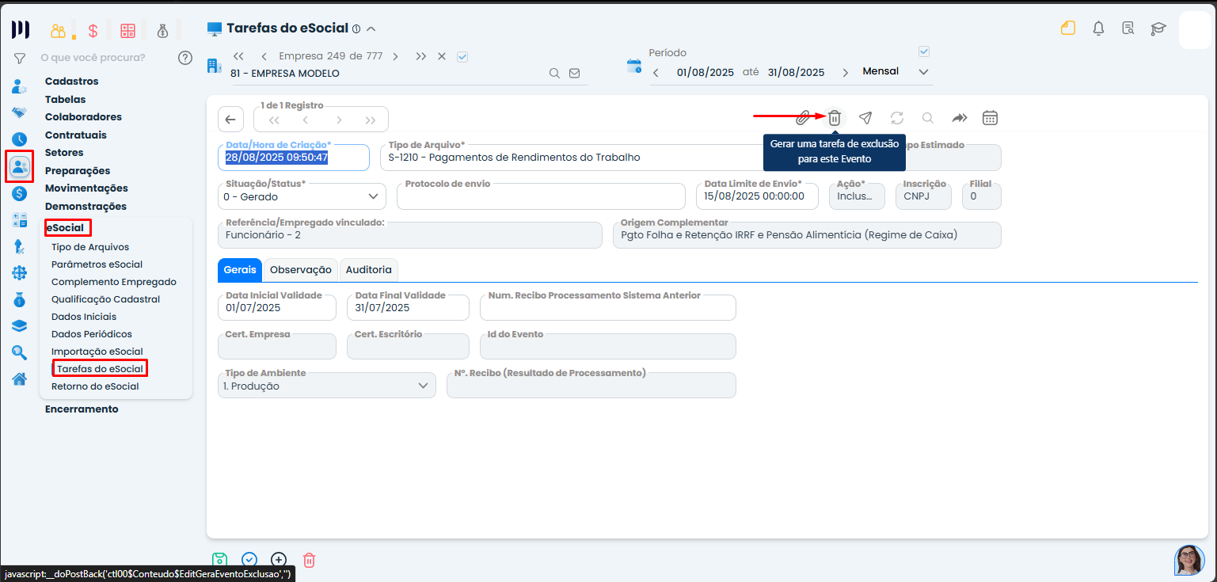
Task: Click the forward share arrow icon
Action: [x=959, y=118]
